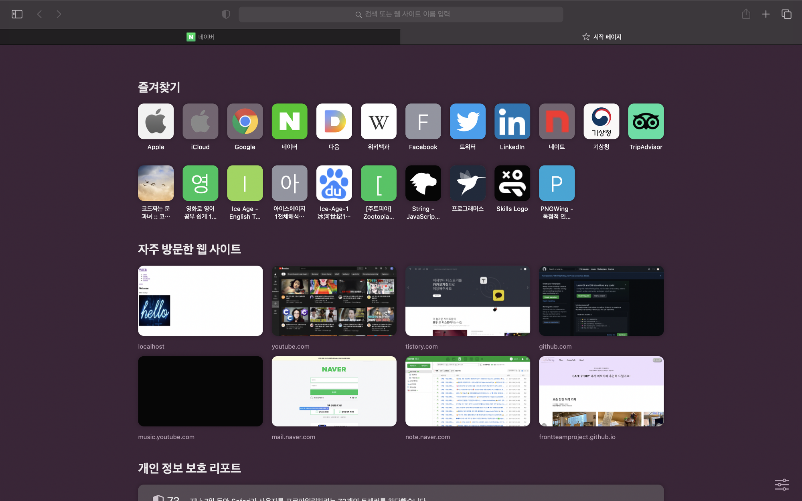Select the 시작 페이지 tab
The width and height of the screenshot is (802, 501).
point(601,37)
